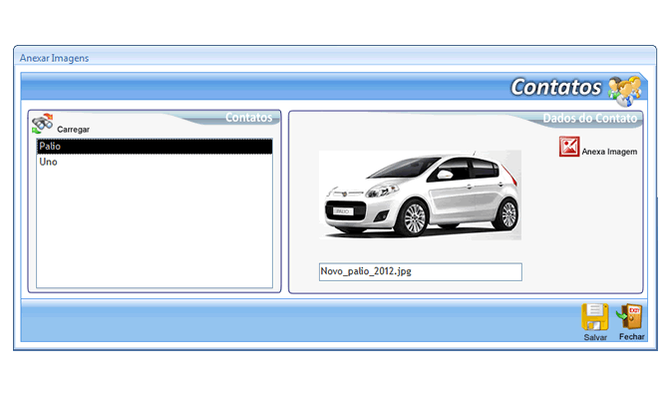Click the blue footer bar left of Salvar
This screenshot has height=394, width=668.
(298, 320)
